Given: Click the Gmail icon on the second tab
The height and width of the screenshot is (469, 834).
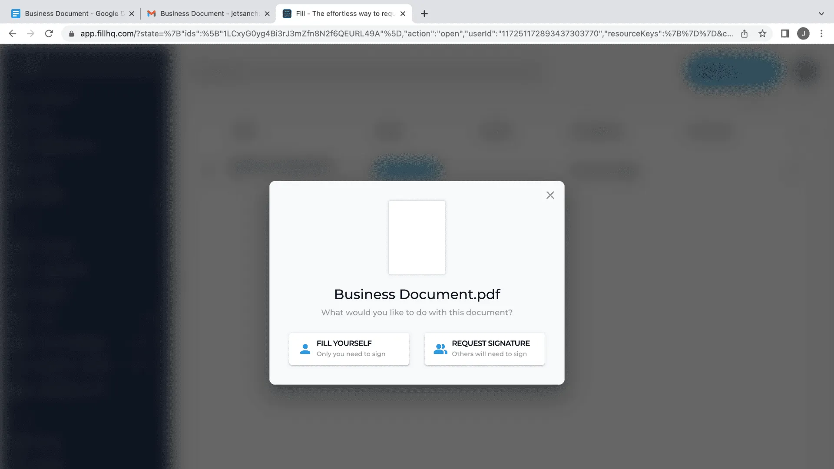Looking at the screenshot, I should click(x=151, y=13).
